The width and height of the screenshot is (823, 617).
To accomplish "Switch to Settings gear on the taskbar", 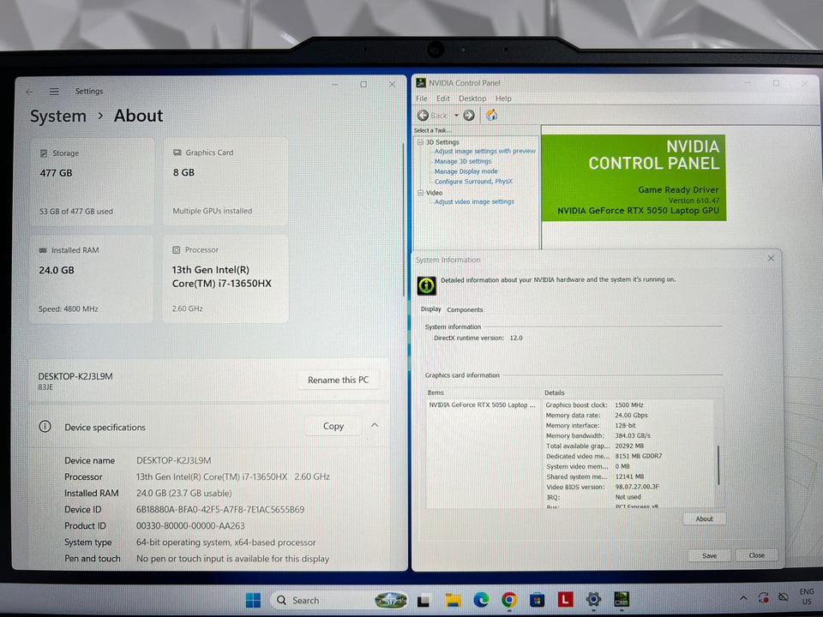I will tap(593, 599).
